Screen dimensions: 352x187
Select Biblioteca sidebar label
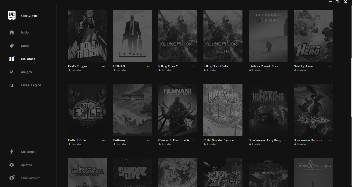(x=28, y=59)
